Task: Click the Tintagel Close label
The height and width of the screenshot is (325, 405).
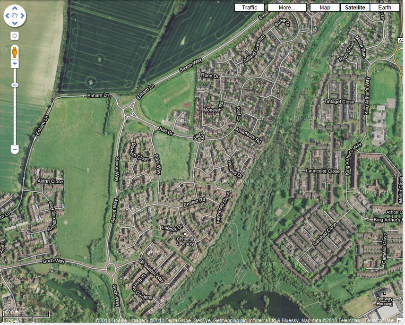Action: (339, 102)
